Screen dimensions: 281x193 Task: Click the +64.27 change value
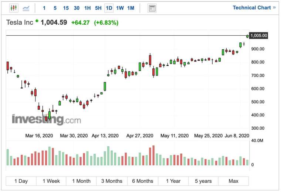coord(81,23)
